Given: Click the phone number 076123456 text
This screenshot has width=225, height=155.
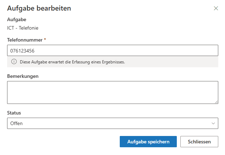Looking at the screenshot, I should point(22,50).
